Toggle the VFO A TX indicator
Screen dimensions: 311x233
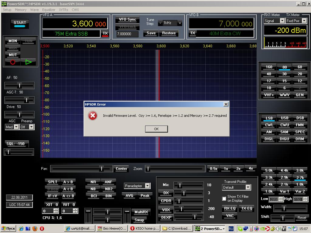[x=105, y=34]
